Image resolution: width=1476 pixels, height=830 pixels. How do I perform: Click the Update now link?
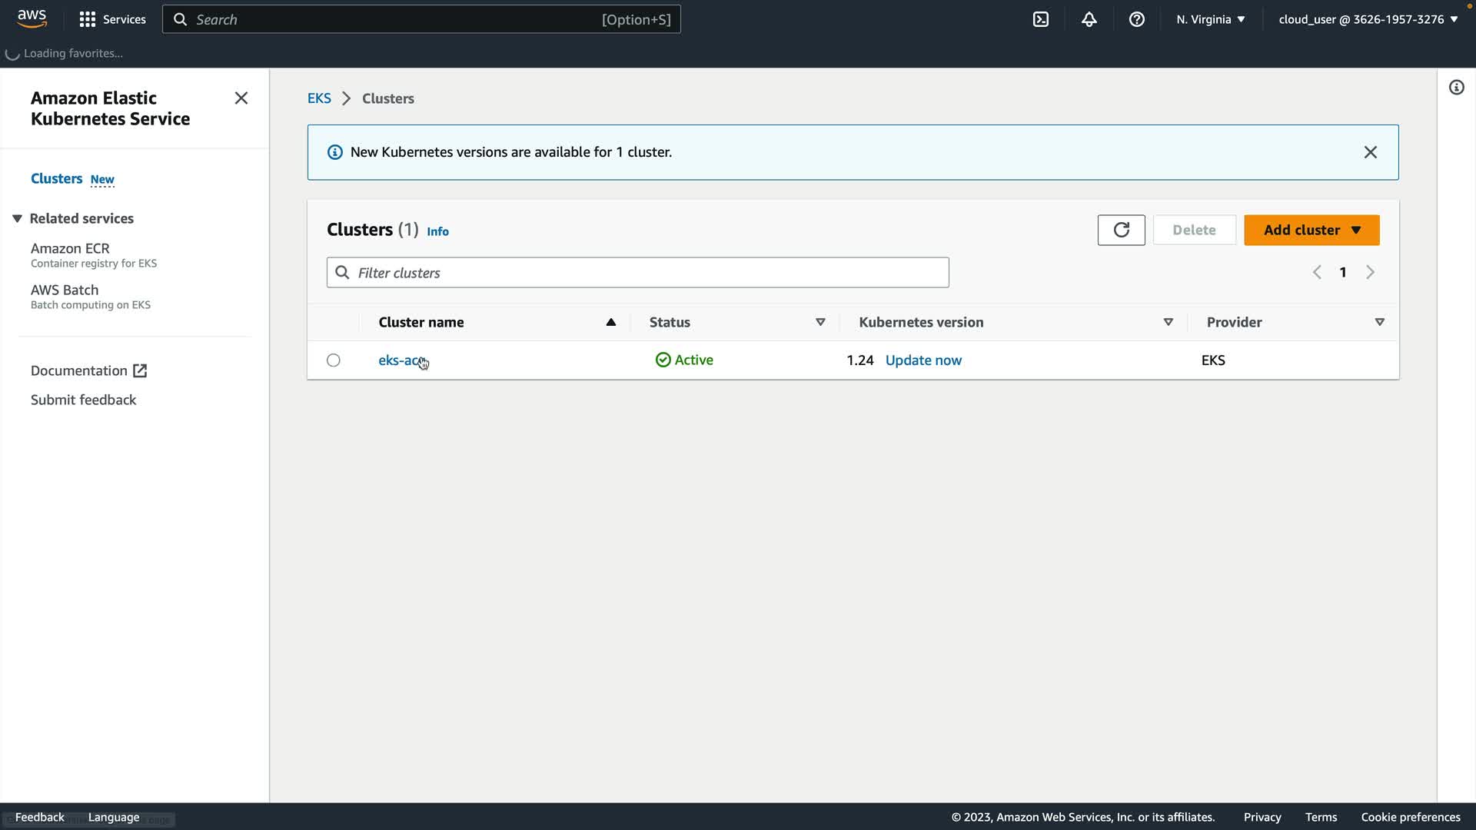(923, 360)
